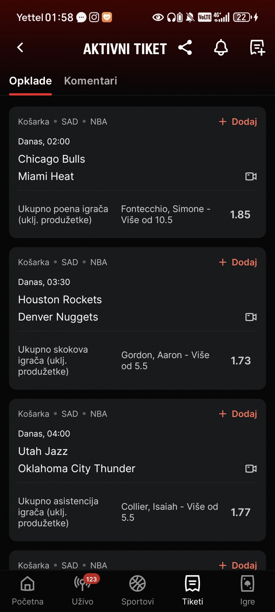Open the notification bell

221,48
